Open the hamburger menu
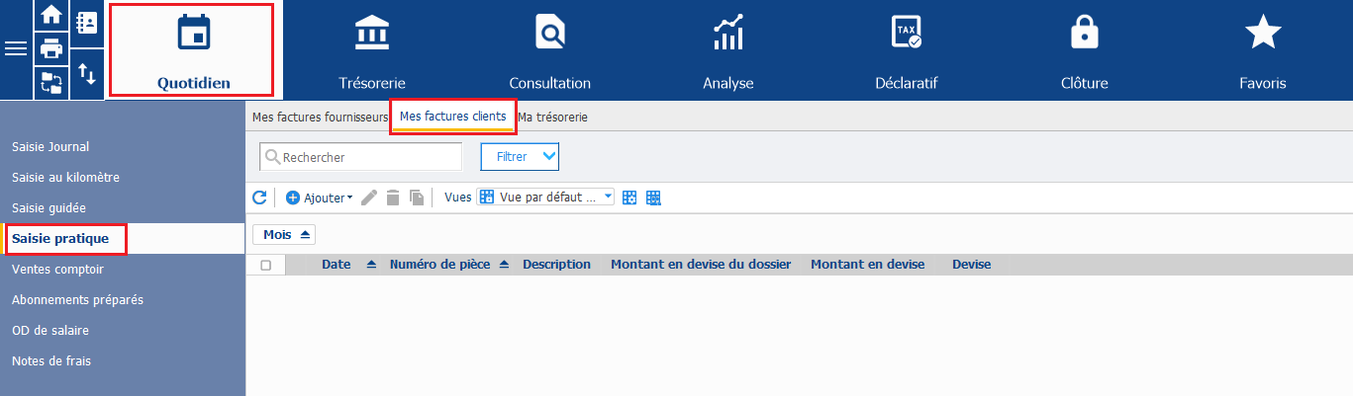Image resolution: width=1353 pixels, height=396 pixels. click(x=16, y=49)
